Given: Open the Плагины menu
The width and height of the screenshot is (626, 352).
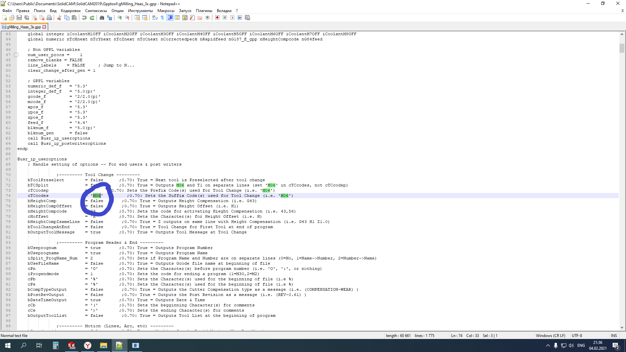Looking at the screenshot, I should click(x=204, y=11).
